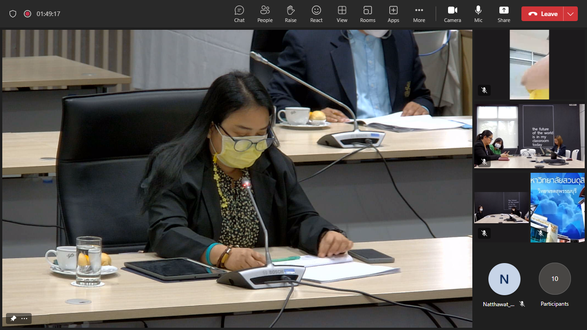Click the main pinned speaker video
Image resolution: width=587 pixels, height=330 pixels.
coord(237,178)
